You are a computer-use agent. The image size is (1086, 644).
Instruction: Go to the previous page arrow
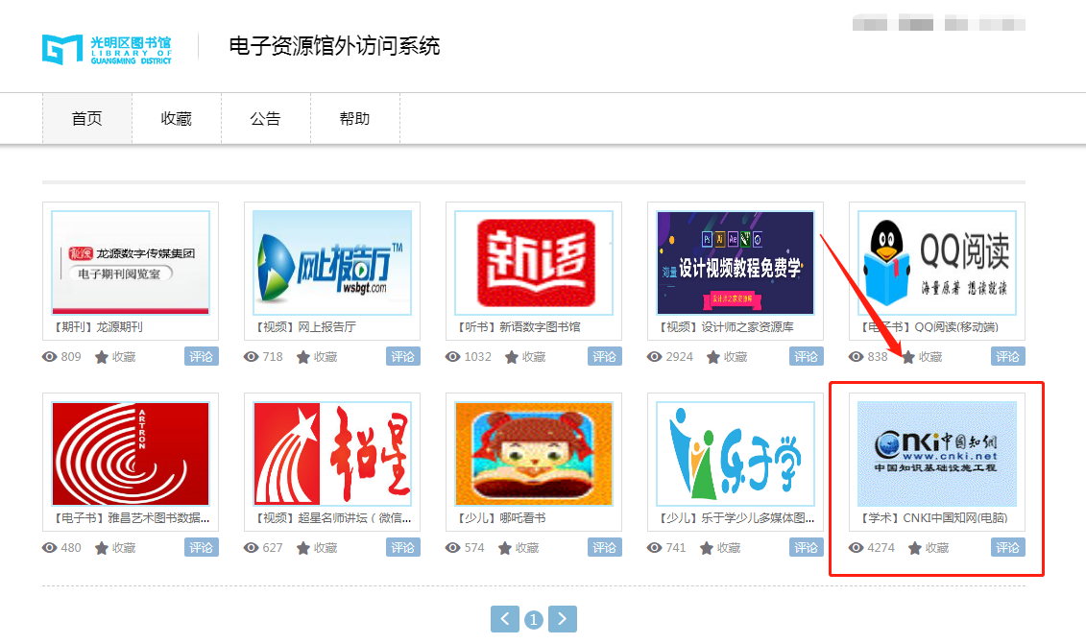pyautogui.click(x=505, y=618)
